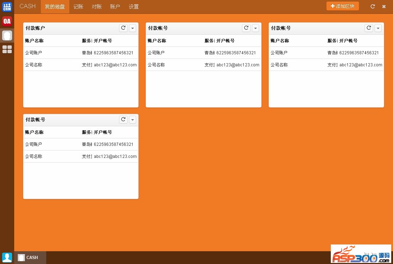The image size is (393, 264).
Task: Switch to the 记账 tab
Action: coord(78,7)
